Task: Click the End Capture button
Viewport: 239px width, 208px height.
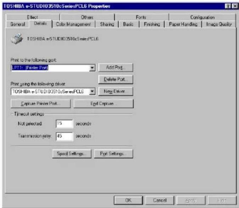Action: (103, 103)
